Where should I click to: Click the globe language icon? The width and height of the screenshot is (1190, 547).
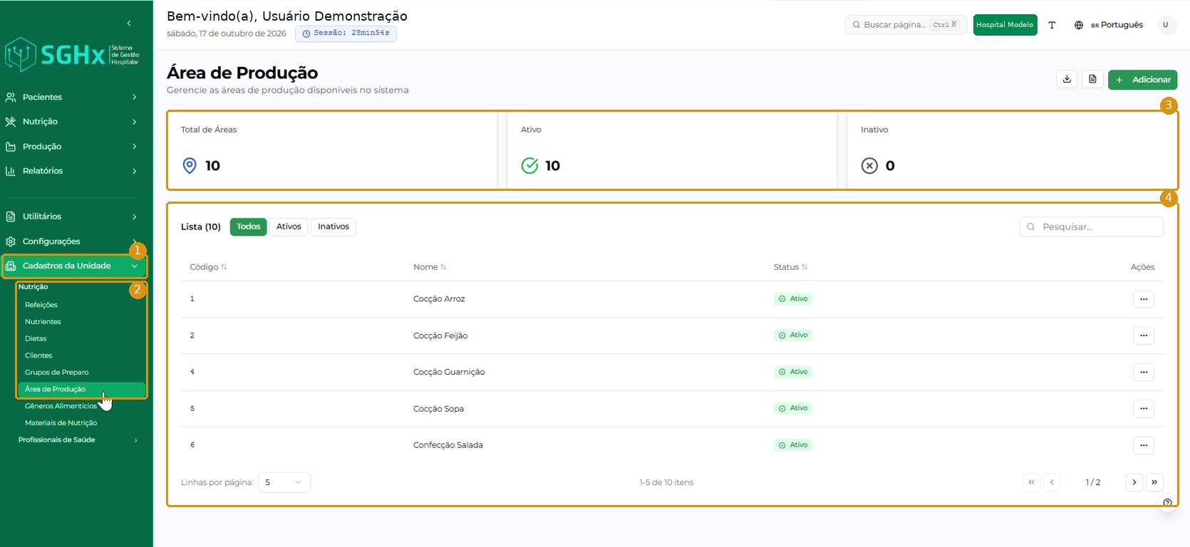pyautogui.click(x=1079, y=25)
